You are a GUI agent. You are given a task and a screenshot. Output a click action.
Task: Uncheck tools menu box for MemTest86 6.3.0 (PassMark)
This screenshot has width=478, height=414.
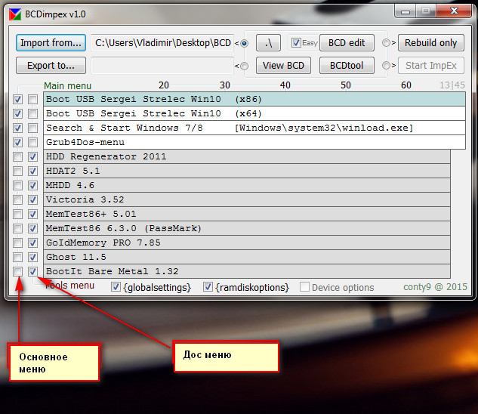[33, 228]
